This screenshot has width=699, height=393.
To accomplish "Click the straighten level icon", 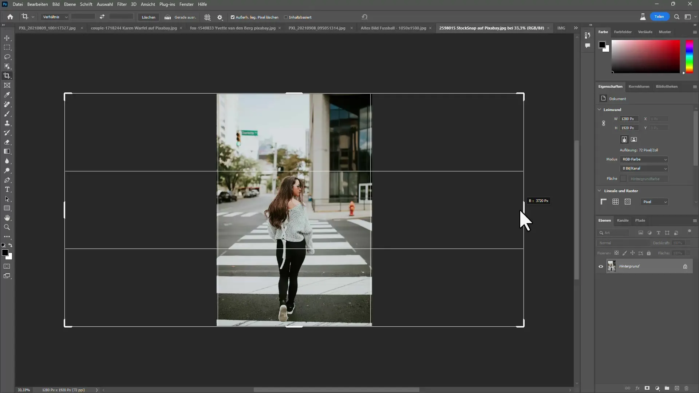I will 167,17.
